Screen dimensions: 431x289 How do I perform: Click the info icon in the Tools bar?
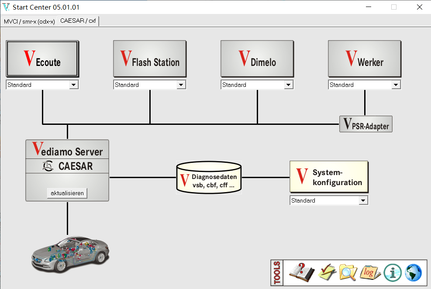click(392, 272)
